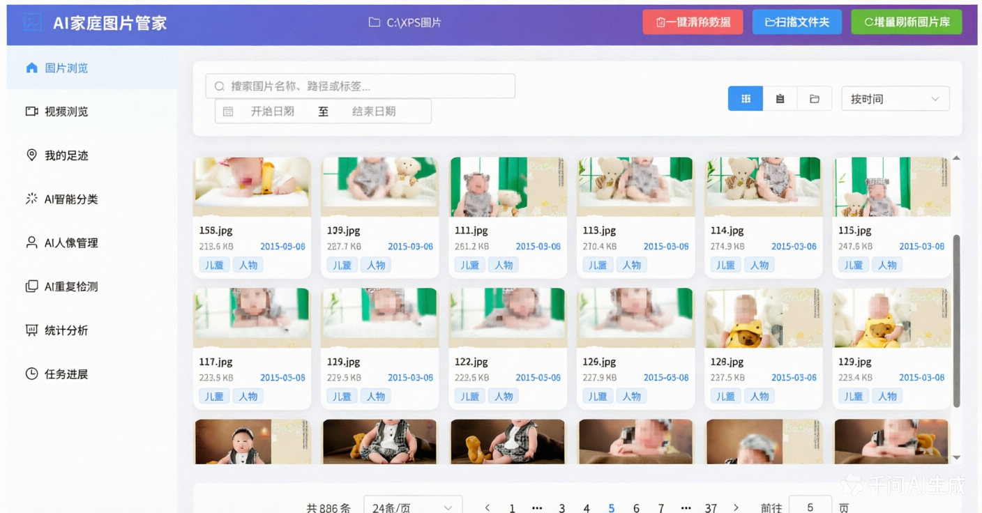Click scrollbar up arrow of image grid

(957, 158)
